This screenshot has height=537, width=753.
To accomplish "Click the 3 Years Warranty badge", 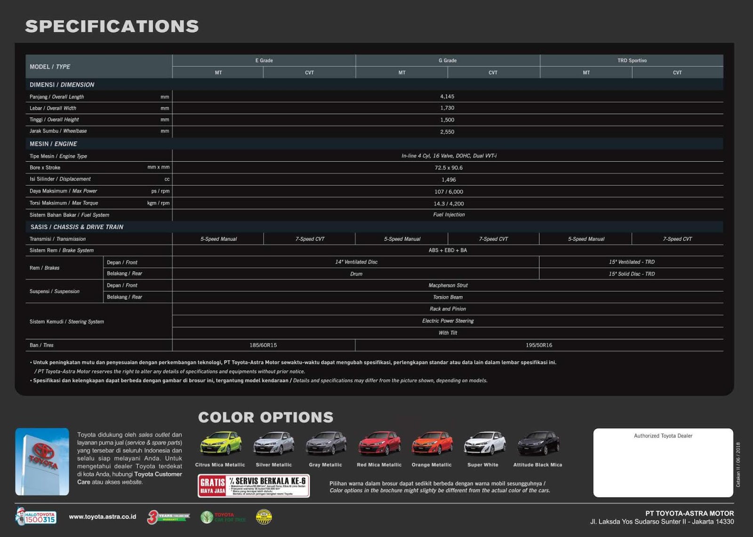I will point(168,517).
